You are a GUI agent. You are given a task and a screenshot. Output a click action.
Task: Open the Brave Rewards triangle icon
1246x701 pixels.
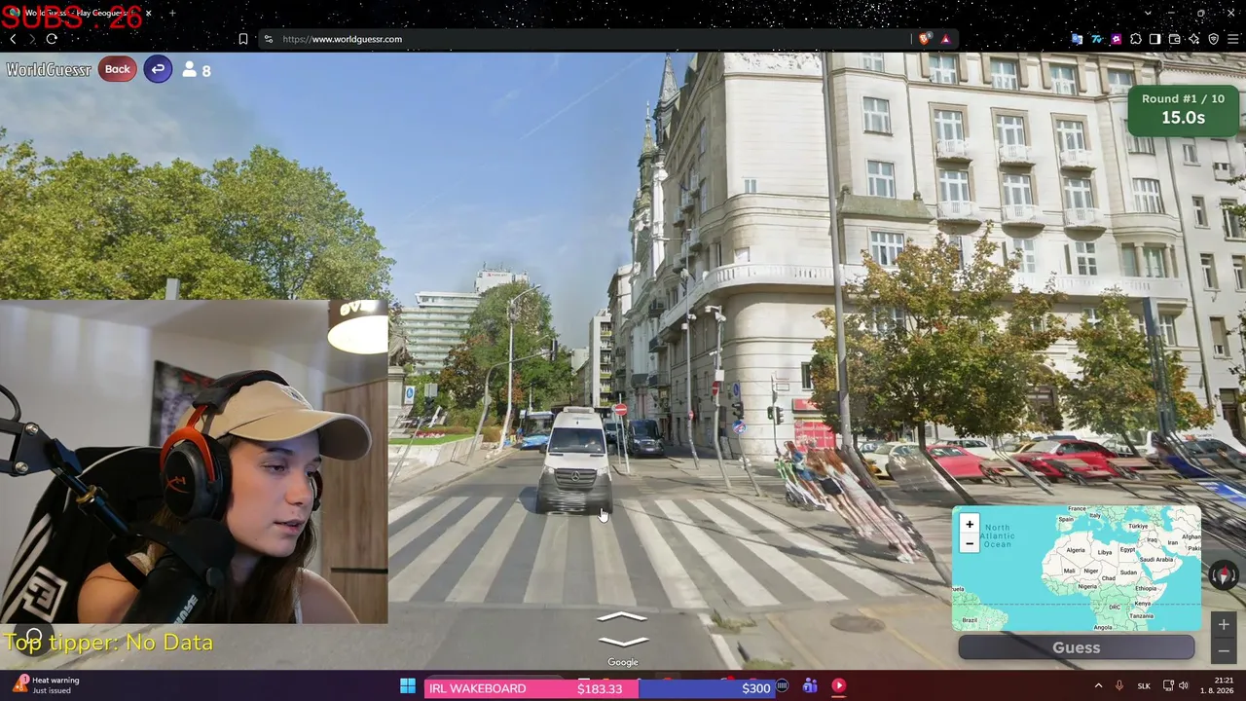click(x=945, y=39)
